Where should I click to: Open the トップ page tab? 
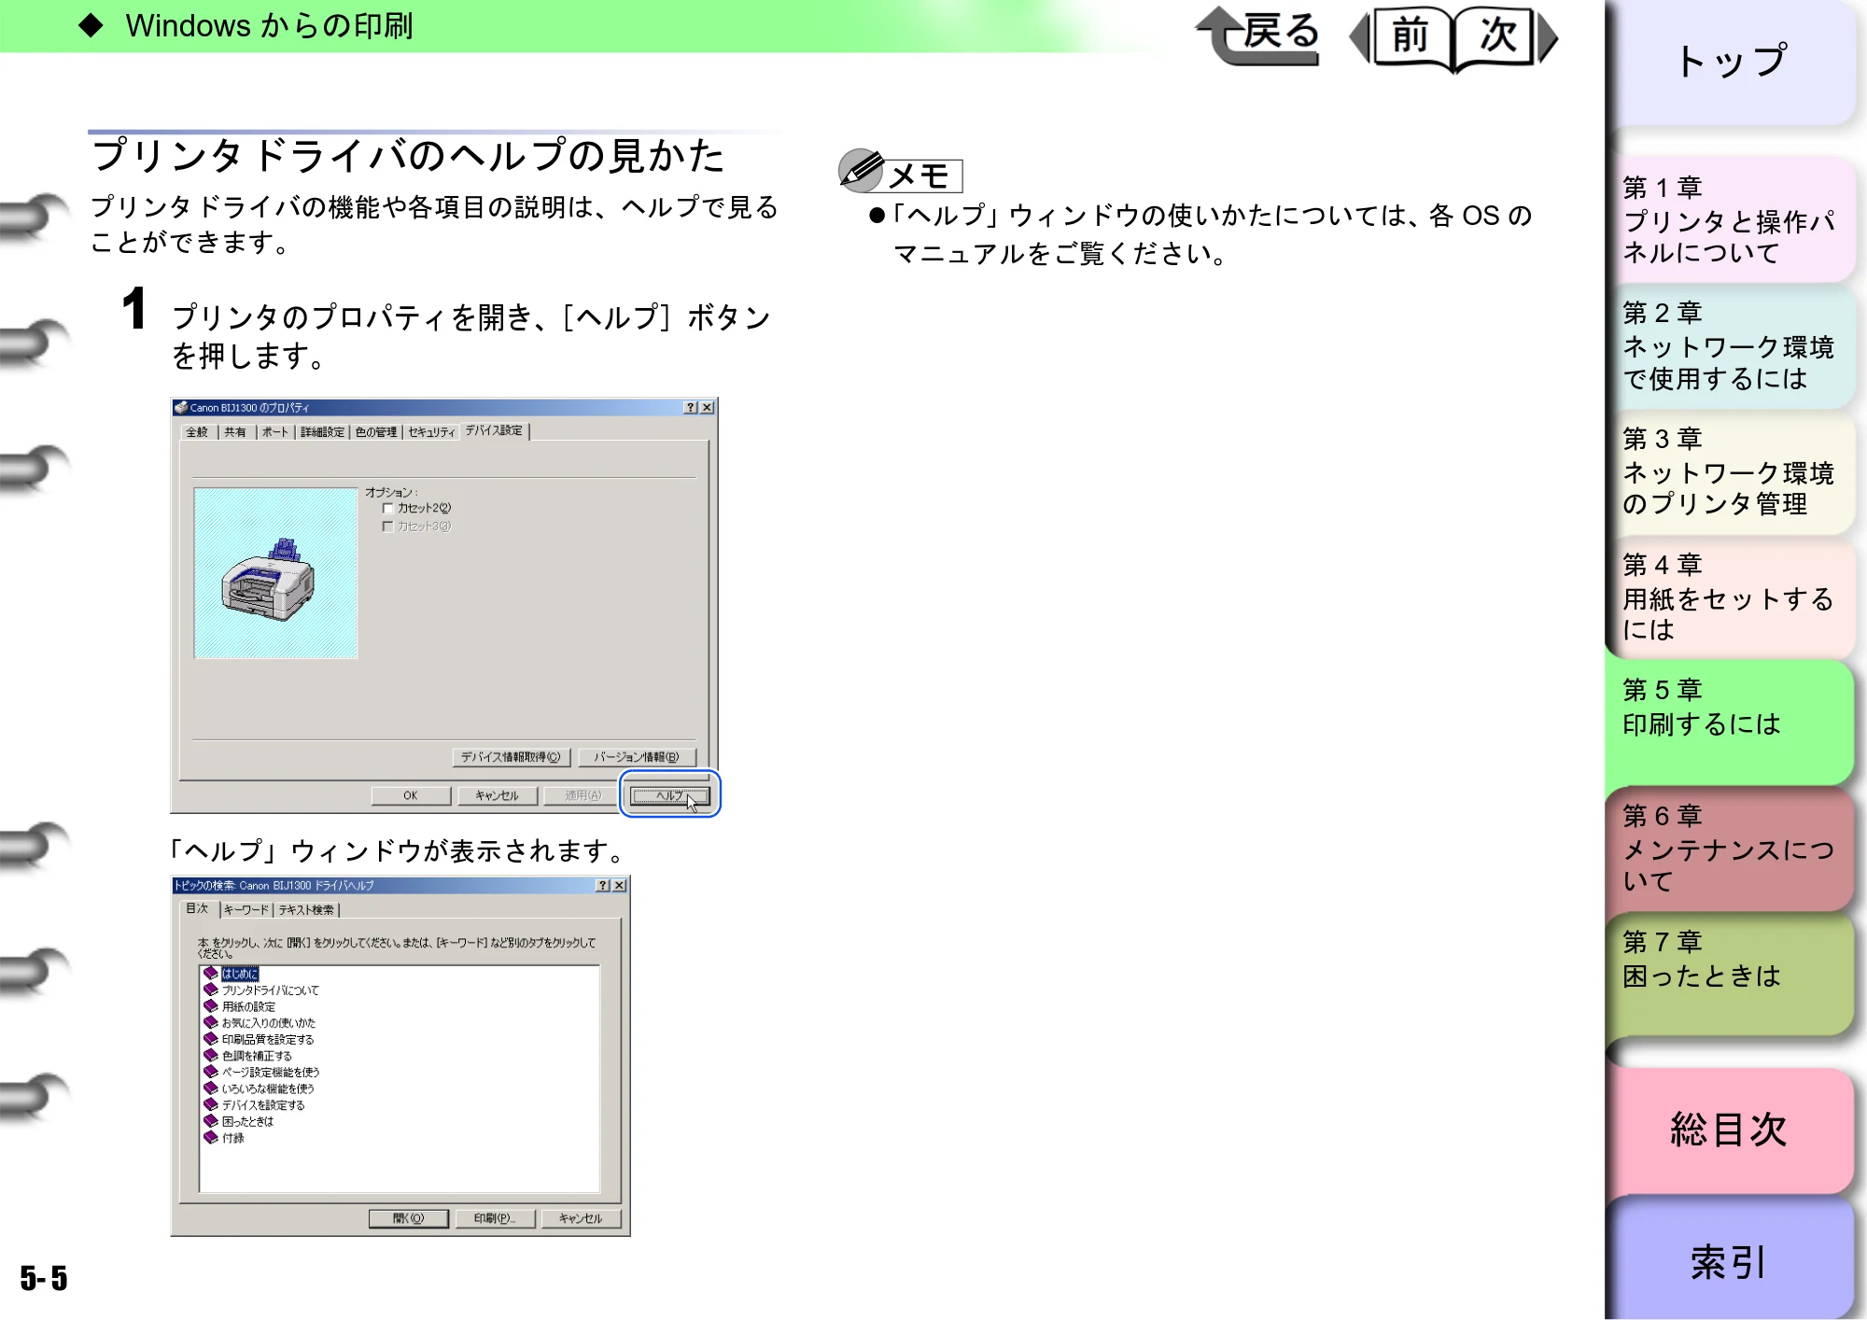point(1732,63)
